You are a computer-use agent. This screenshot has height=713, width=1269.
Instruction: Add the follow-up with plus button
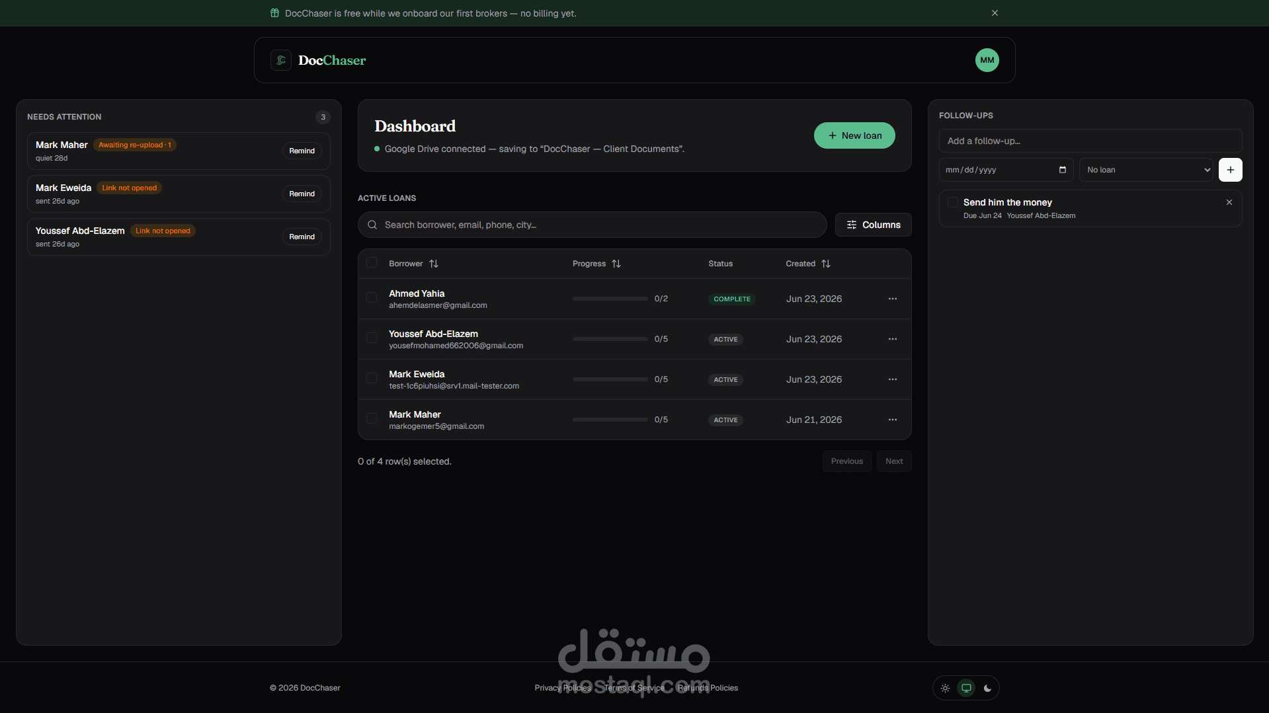1230,170
